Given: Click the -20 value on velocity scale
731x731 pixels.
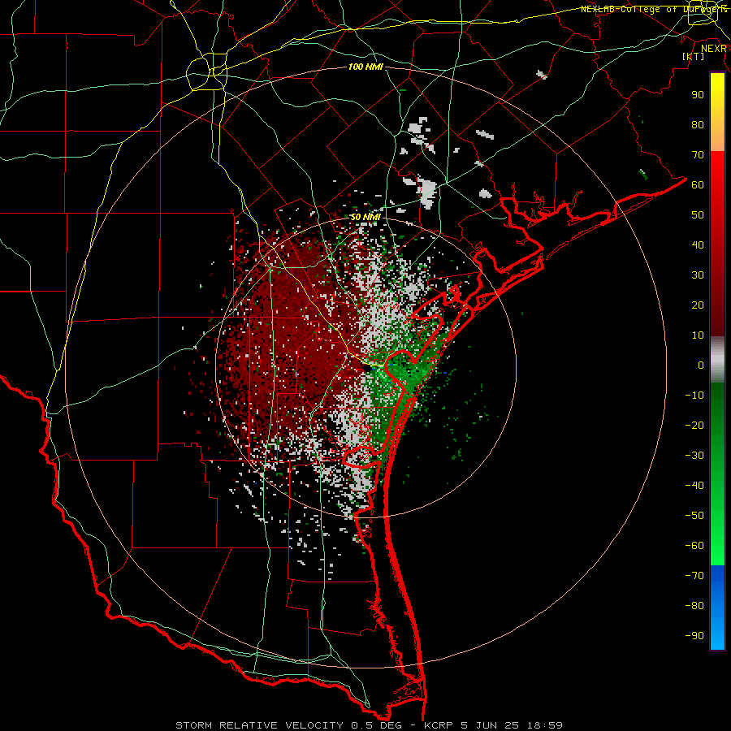Looking at the screenshot, I should pos(694,425).
